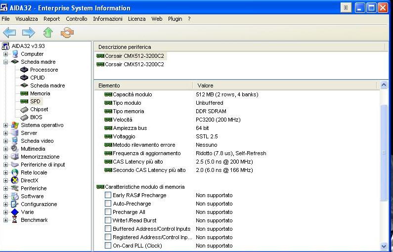Click the Scheda video monitor icon
Screen dimensions: 393x252
tap(15, 141)
